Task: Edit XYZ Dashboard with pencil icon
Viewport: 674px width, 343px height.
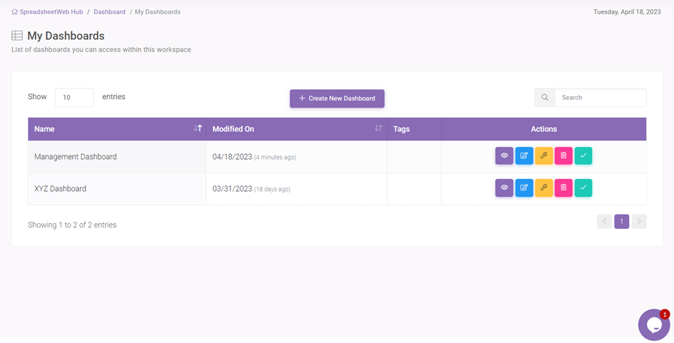Action: point(524,188)
